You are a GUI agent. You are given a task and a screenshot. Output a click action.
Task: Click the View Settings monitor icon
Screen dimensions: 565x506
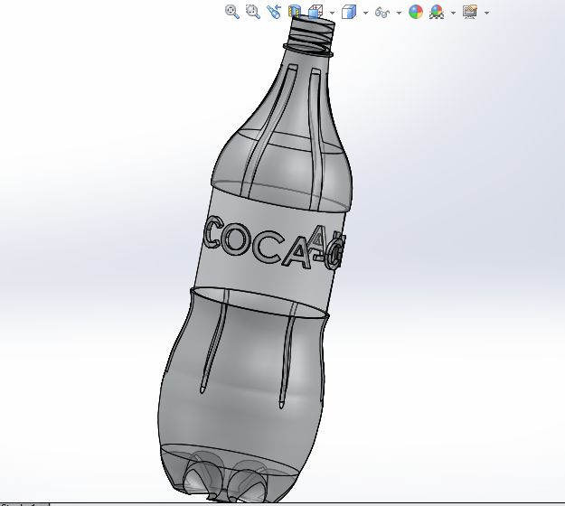(x=470, y=12)
